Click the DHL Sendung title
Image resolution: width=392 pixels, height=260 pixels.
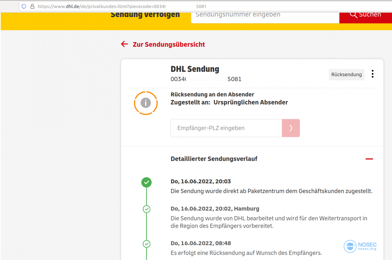195,69
